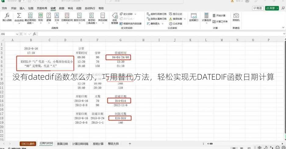The image size is (286, 149).
Task: Click the 插入函数 fx ribbon icon
Action: (7, 15)
